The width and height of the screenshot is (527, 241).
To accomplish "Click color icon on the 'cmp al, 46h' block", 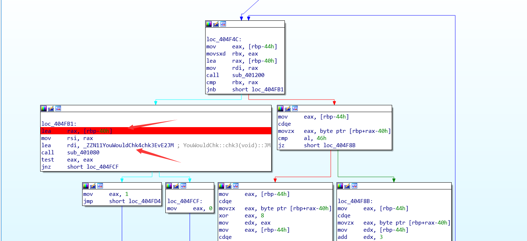I will pos(281,109).
